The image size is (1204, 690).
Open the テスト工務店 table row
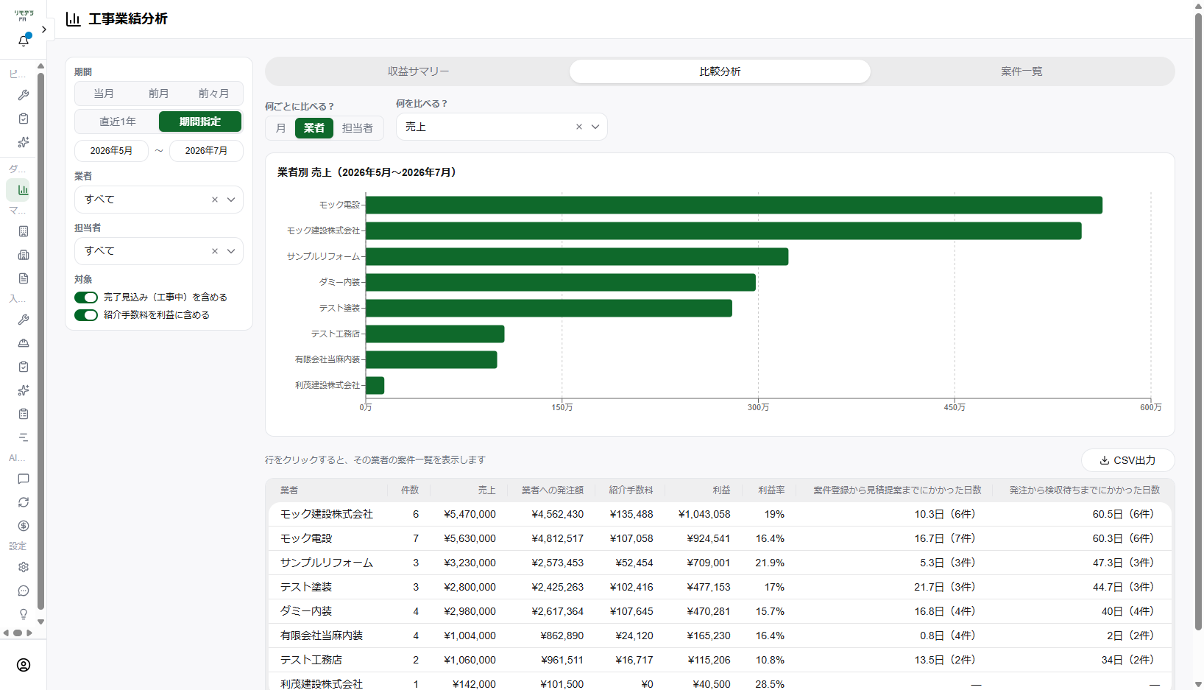tap(720, 660)
